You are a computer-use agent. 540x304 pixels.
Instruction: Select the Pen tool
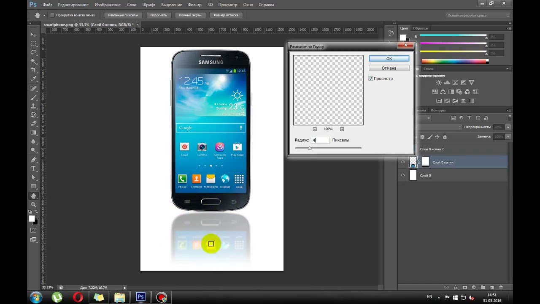[33, 160]
